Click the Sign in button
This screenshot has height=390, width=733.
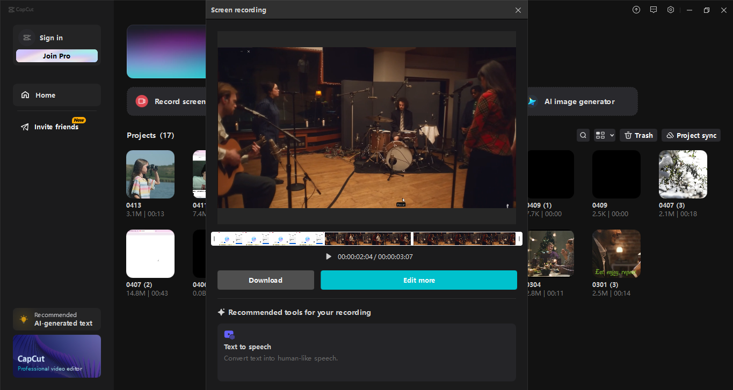click(51, 38)
